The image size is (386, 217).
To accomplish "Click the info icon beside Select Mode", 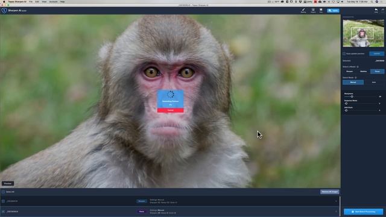I will 356,78.
